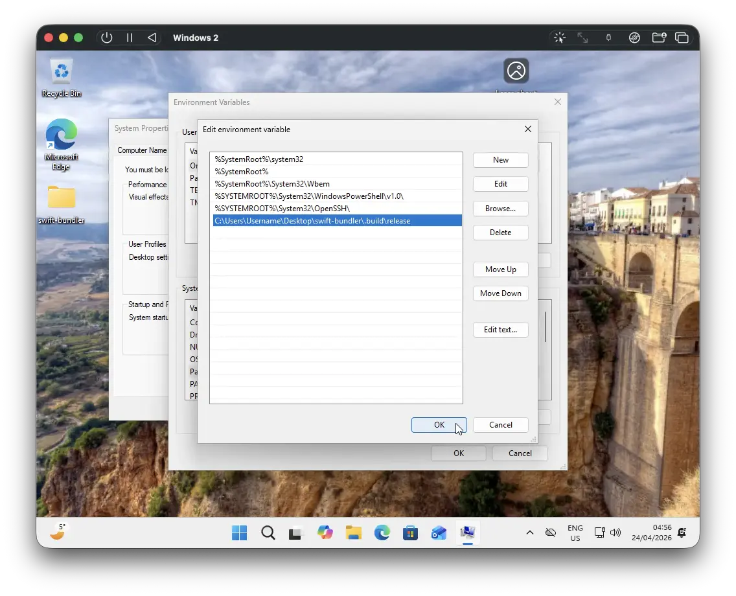The width and height of the screenshot is (736, 596).
Task: Open the notification bell icon
Action: click(x=682, y=533)
